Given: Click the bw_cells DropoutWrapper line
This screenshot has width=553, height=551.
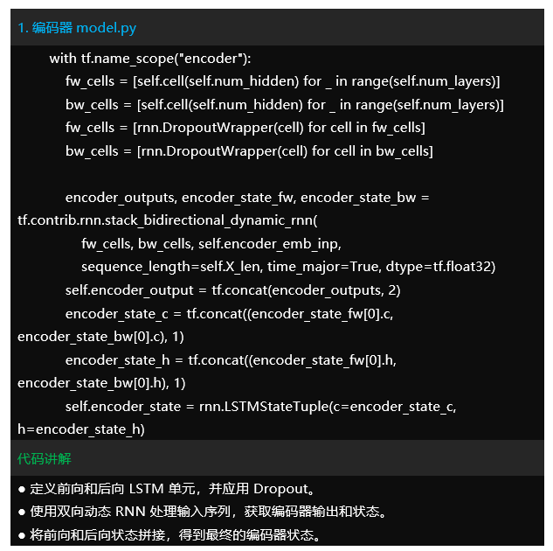Looking at the screenshot, I should pyautogui.click(x=248, y=151).
